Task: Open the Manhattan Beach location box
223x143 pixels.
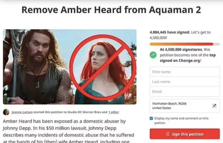Action: tap(185, 106)
